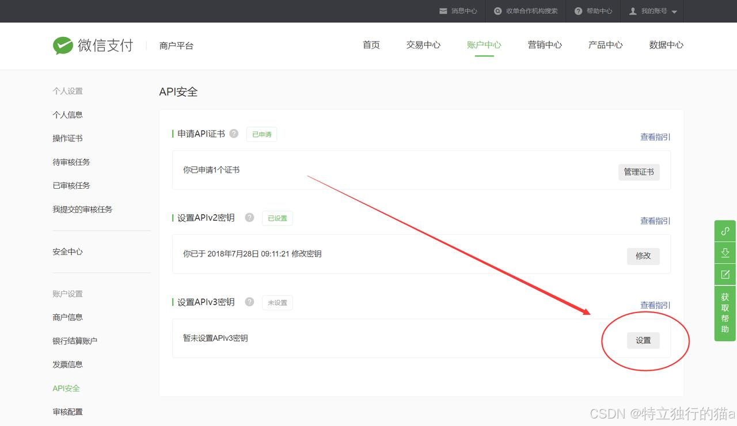Open 查看指引 link for 申请API证书
Image resolution: width=737 pixels, height=426 pixels.
(655, 137)
